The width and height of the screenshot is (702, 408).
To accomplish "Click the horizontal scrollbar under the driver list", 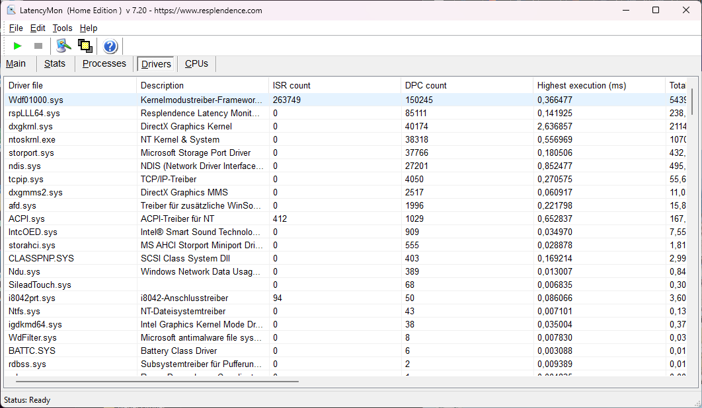I will pyautogui.click(x=157, y=381).
